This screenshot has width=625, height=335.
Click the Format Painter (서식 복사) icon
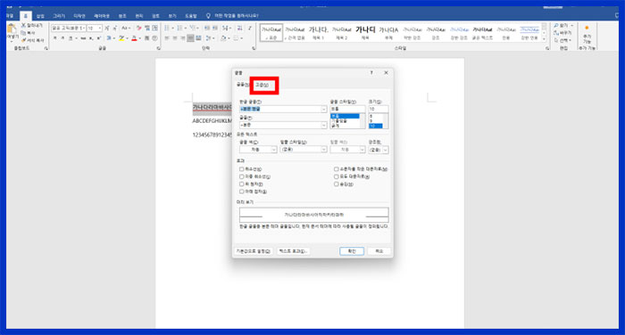23,40
